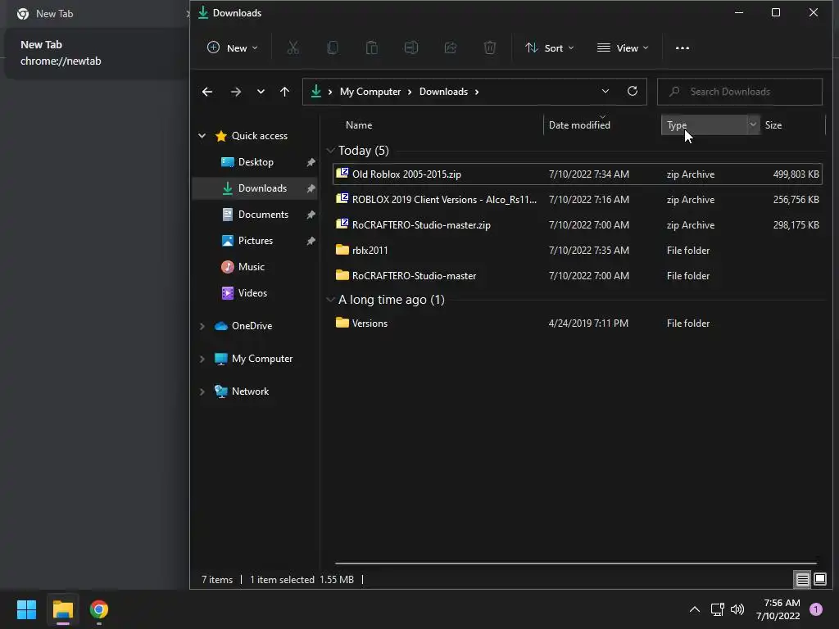
Task: Click the Copy icon in toolbar
Action: coord(333,48)
